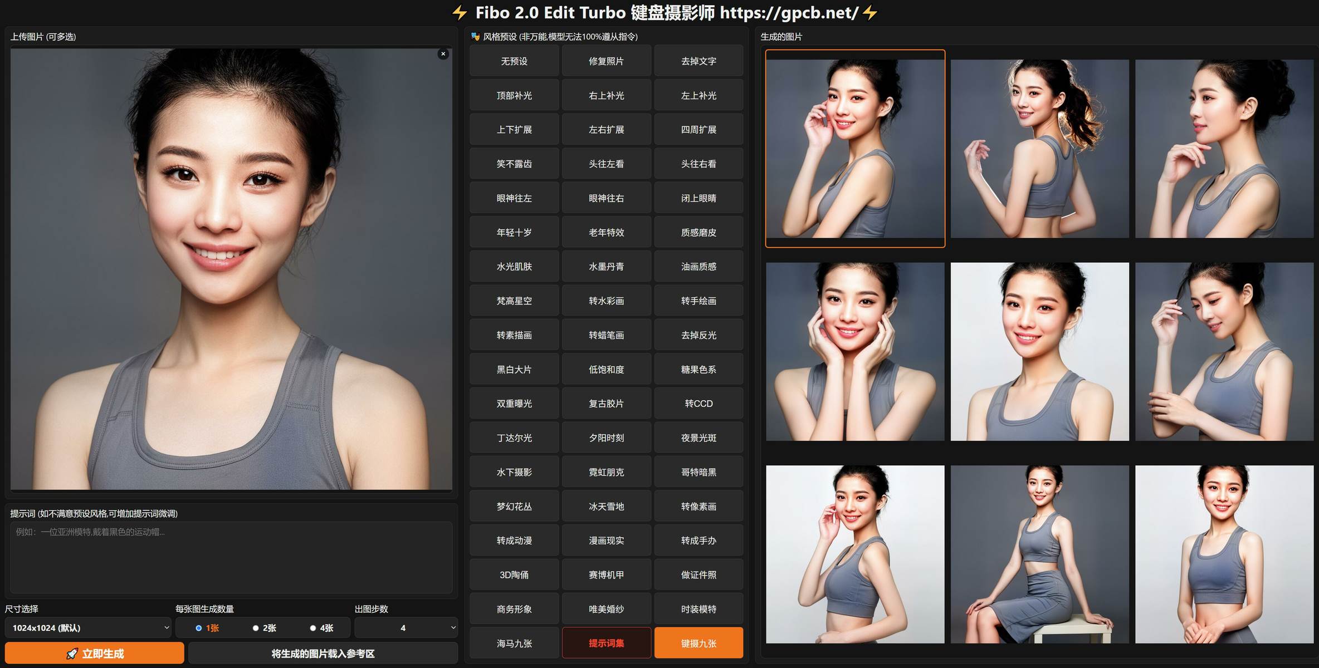Viewport: 1319px width, 668px height.
Task: Choose the 水墨丹青 style preset
Action: (x=607, y=267)
